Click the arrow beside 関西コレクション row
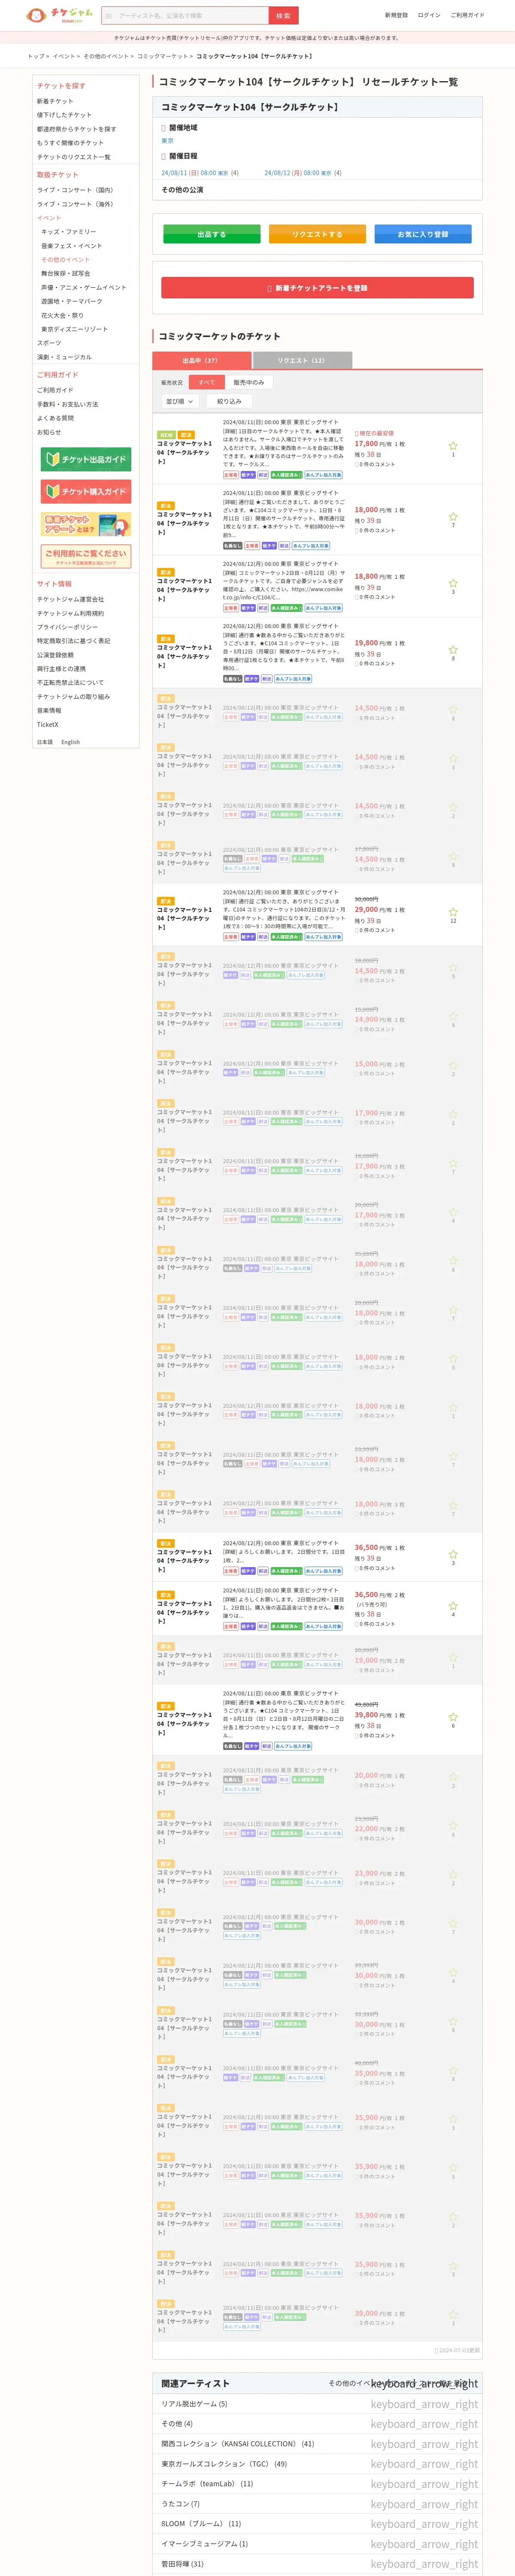This screenshot has width=515, height=2576. click(424, 2444)
